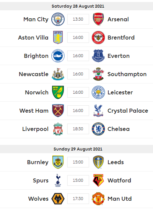Open the Leicester team name link
153x213 pixels.
pos(120,92)
